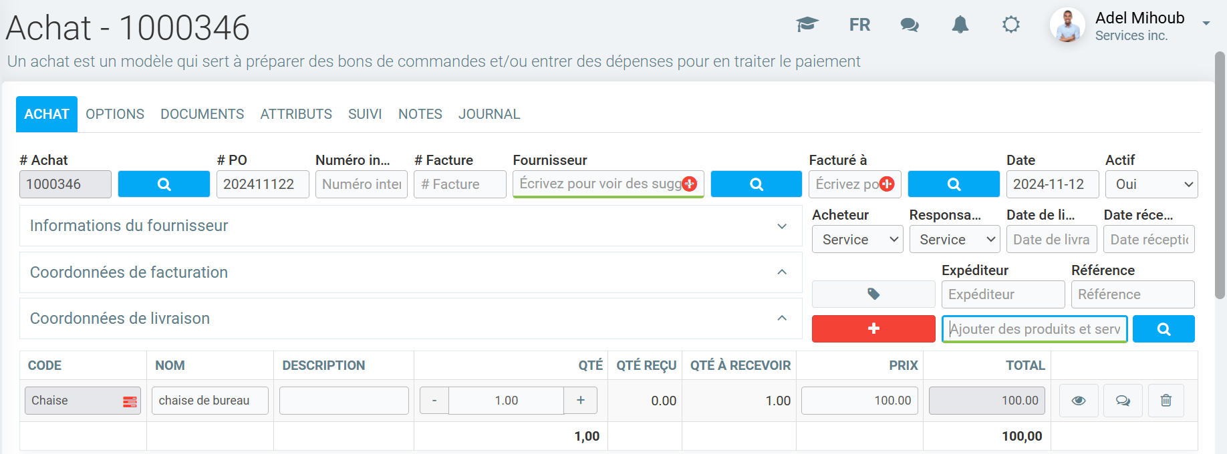This screenshot has width=1227, height=454.
Task: Click the tag icon button
Action: pyautogui.click(x=873, y=294)
